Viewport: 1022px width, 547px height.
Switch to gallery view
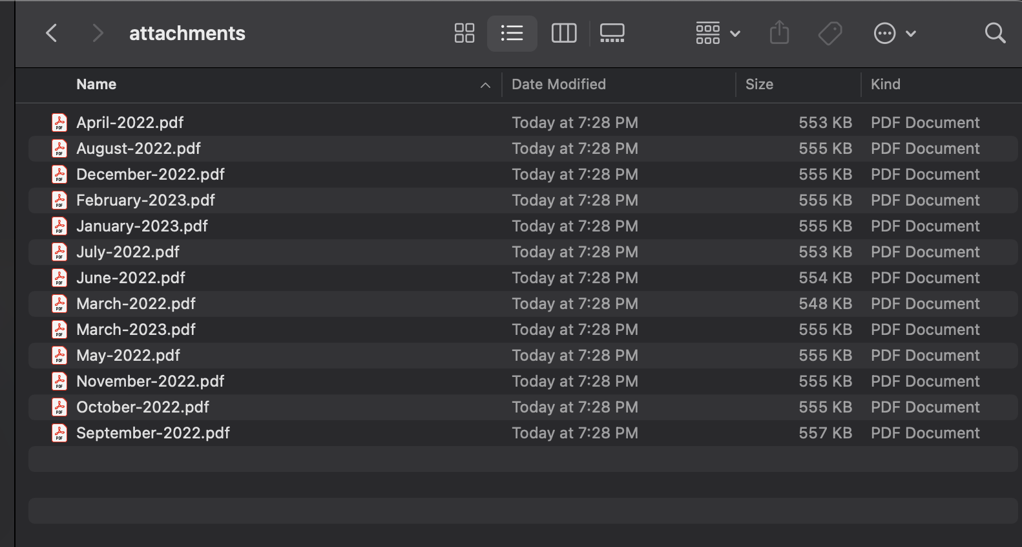612,33
